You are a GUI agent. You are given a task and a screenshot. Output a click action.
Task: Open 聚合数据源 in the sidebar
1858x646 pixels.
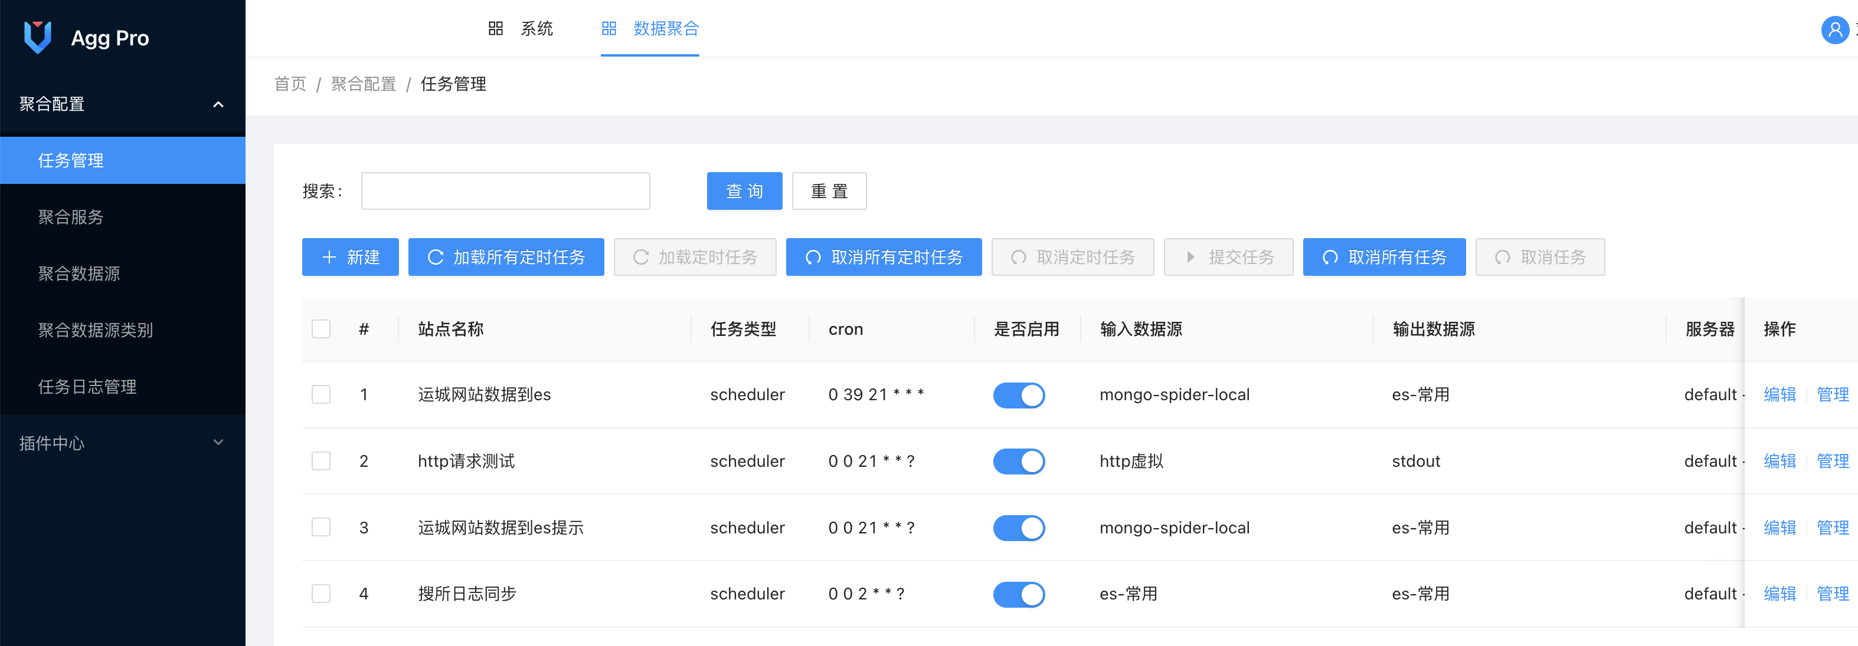click(x=123, y=273)
